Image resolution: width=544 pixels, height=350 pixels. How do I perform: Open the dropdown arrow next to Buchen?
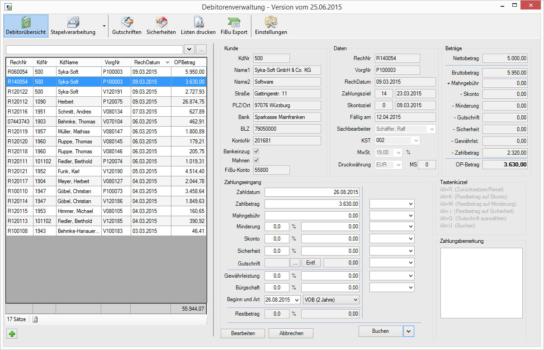pyautogui.click(x=409, y=331)
